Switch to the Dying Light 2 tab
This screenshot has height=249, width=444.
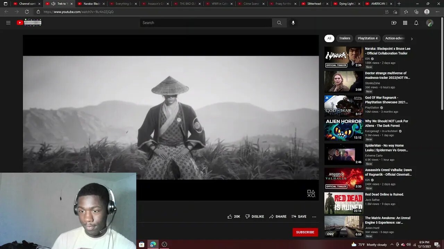(x=347, y=4)
